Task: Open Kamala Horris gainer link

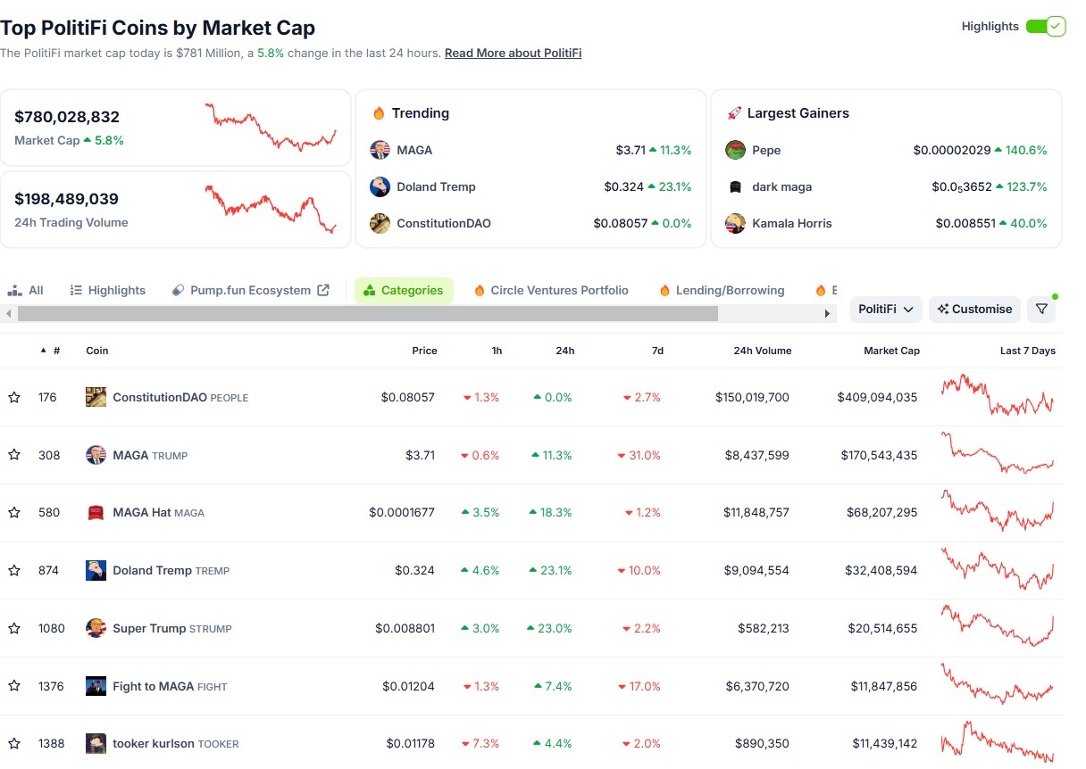Action: click(792, 223)
